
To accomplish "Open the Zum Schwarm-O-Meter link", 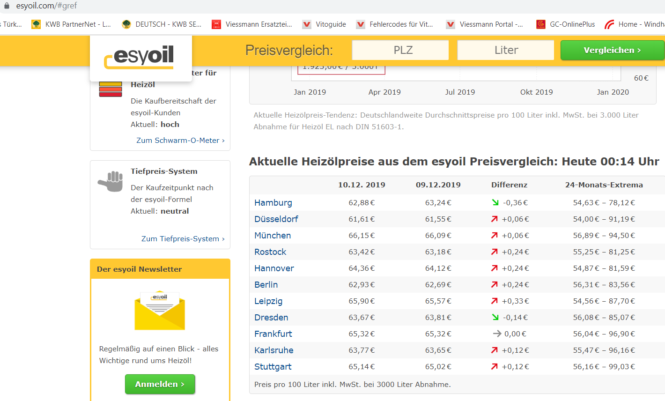I will (180, 140).
